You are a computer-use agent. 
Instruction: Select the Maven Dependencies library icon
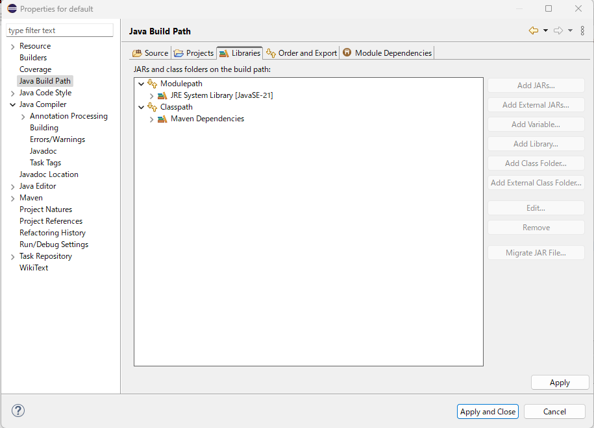click(164, 118)
